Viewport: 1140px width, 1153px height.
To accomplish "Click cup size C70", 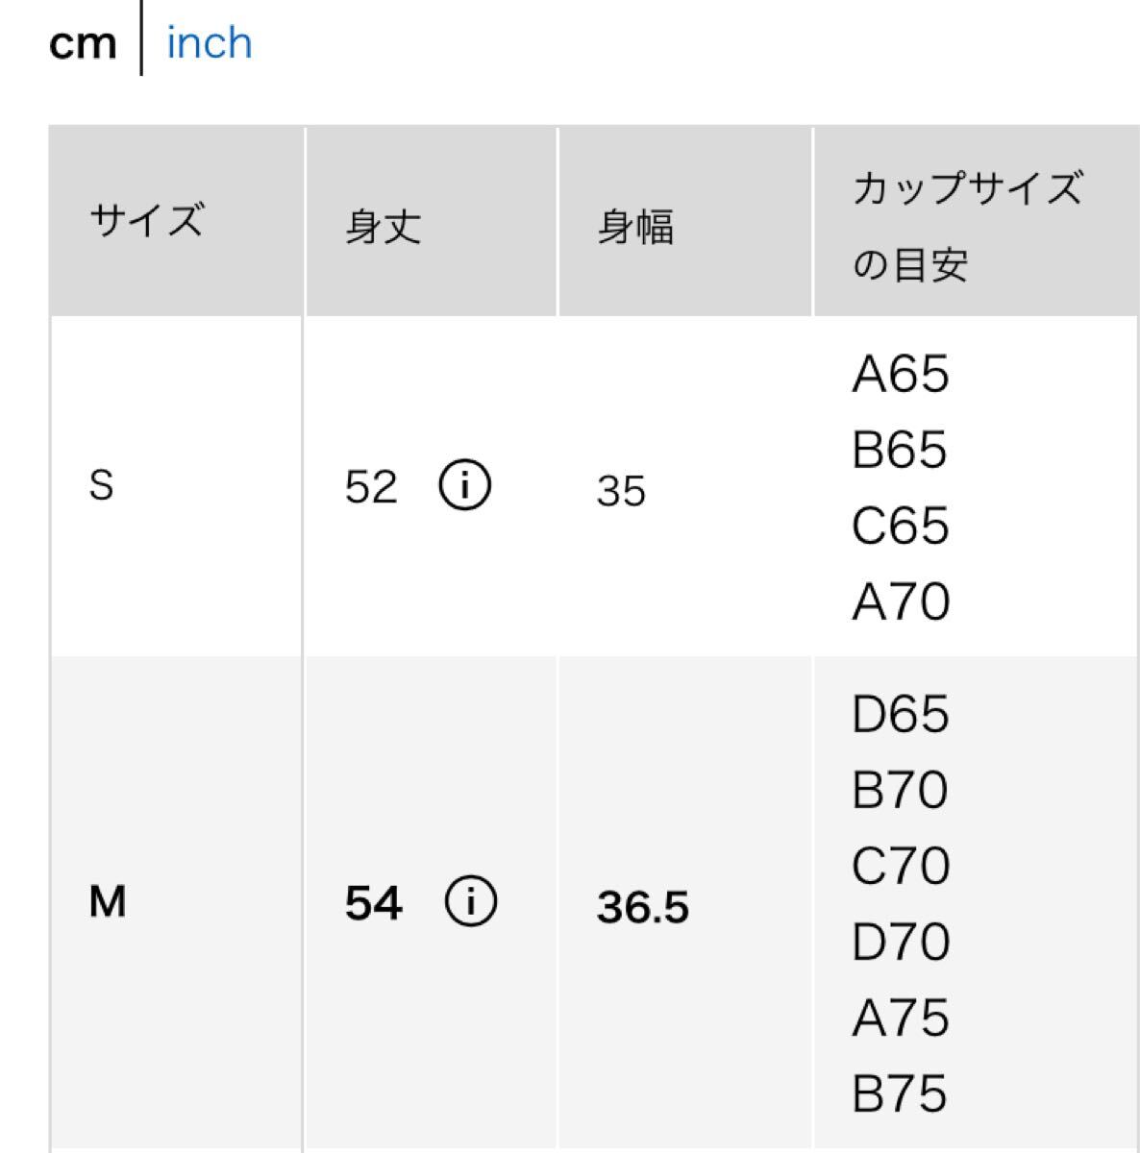I will pyautogui.click(x=901, y=866).
